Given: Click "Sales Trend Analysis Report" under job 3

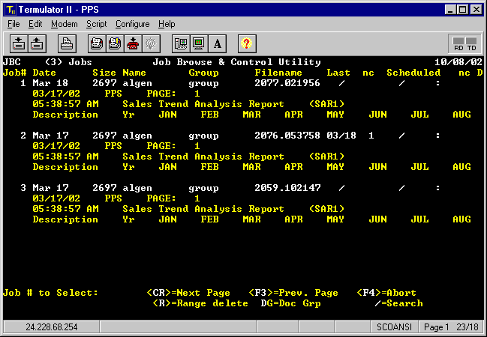Looking at the screenshot, I should (203, 209).
